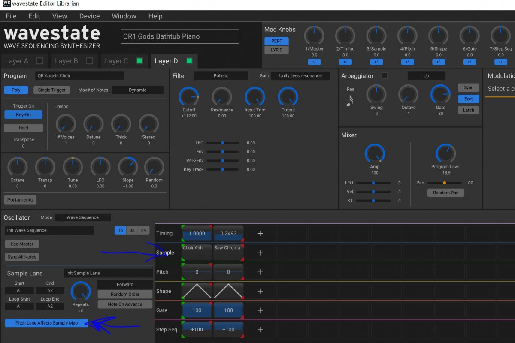Viewport: 515px width, 343px height.
Task: Open the Max# of Notes dropdown
Action: [137, 90]
